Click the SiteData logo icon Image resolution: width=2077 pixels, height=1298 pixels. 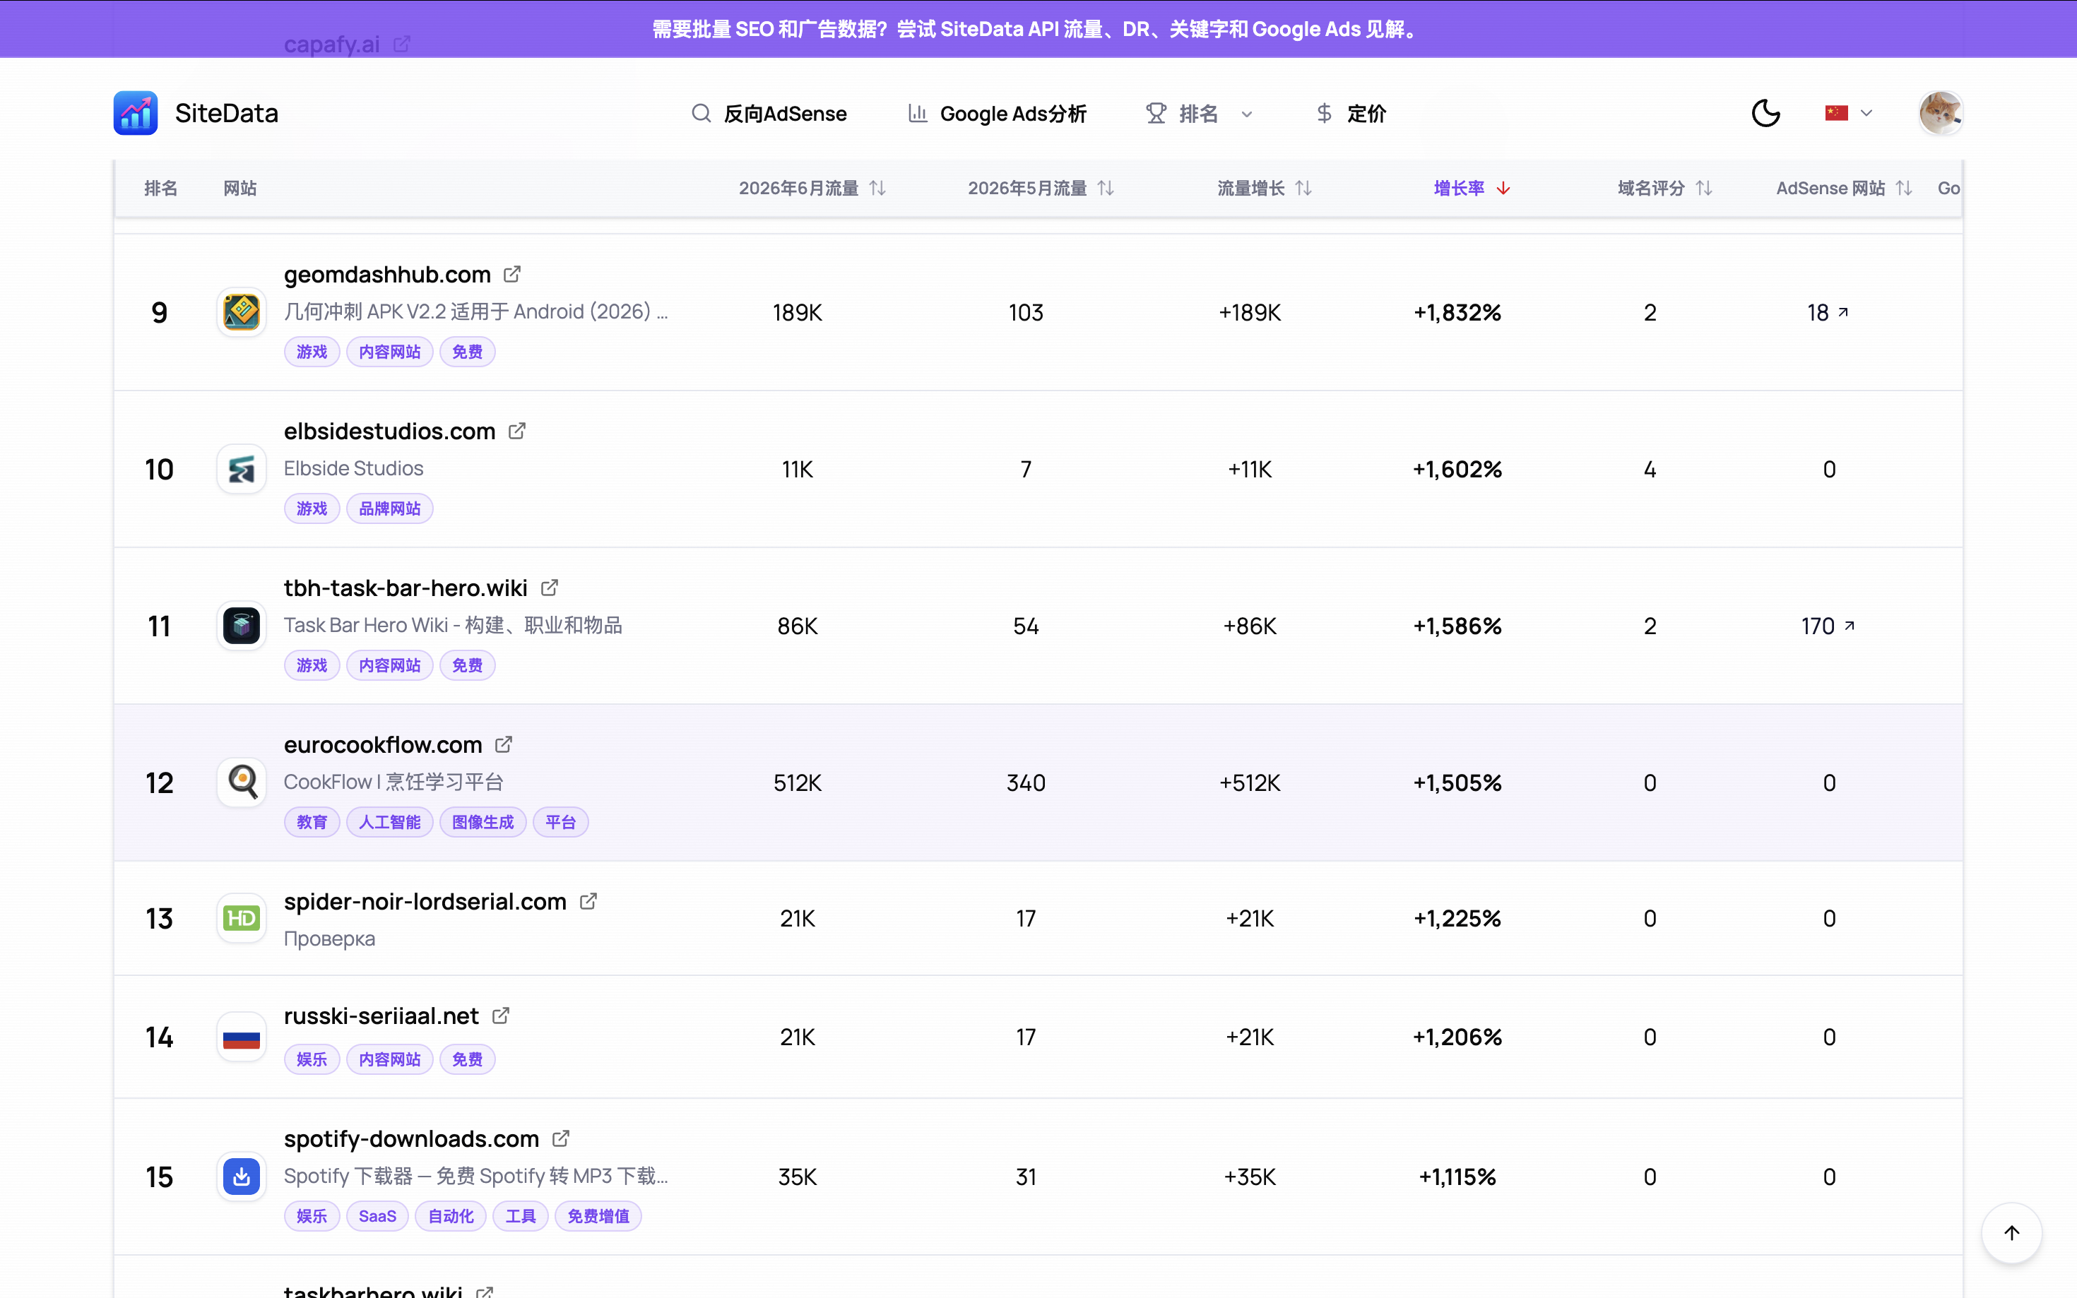tap(136, 113)
